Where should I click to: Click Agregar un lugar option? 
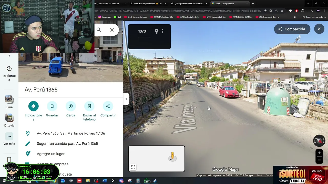point(51,154)
